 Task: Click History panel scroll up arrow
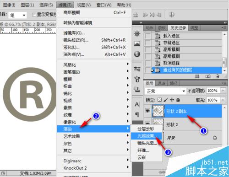(224, 35)
